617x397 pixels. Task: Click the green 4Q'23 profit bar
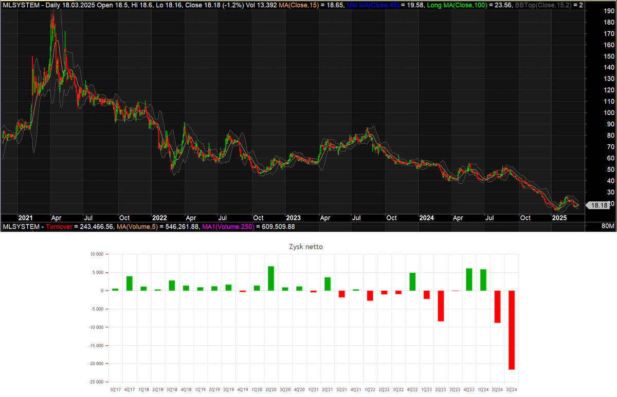pos(469,279)
